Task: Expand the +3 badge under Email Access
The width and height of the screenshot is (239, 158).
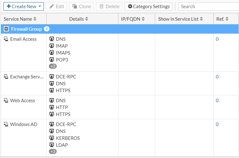Action: (53, 66)
